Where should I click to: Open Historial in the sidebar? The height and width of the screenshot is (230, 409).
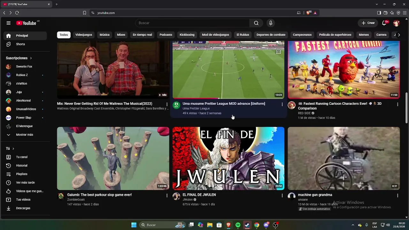coord(25,165)
